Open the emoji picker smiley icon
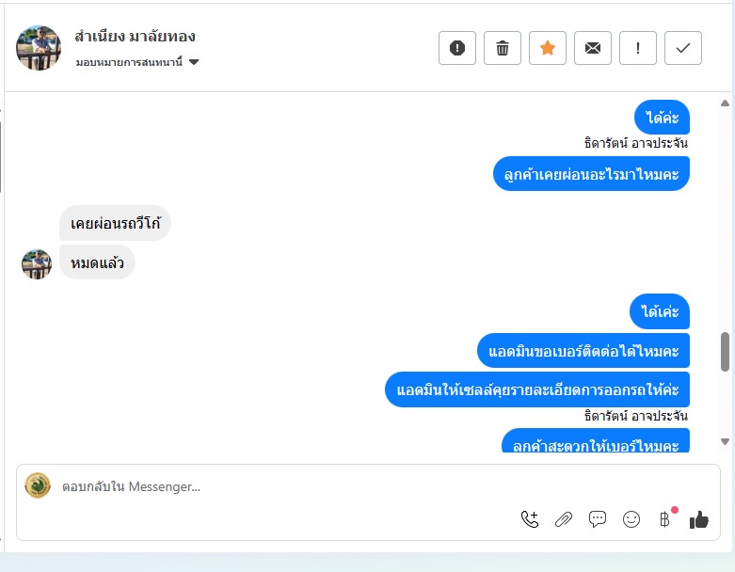The width and height of the screenshot is (735, 572). (631, 519)
